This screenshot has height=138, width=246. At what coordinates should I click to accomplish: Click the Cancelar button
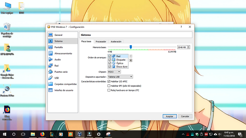tap(185, 116)
